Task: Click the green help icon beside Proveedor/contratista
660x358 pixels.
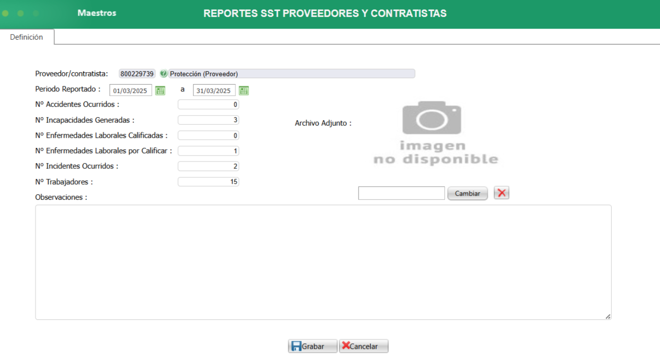Action: 164,73
